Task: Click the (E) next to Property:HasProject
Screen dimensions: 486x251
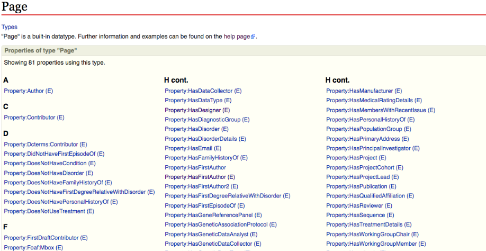Action: (x=382, y=158)
